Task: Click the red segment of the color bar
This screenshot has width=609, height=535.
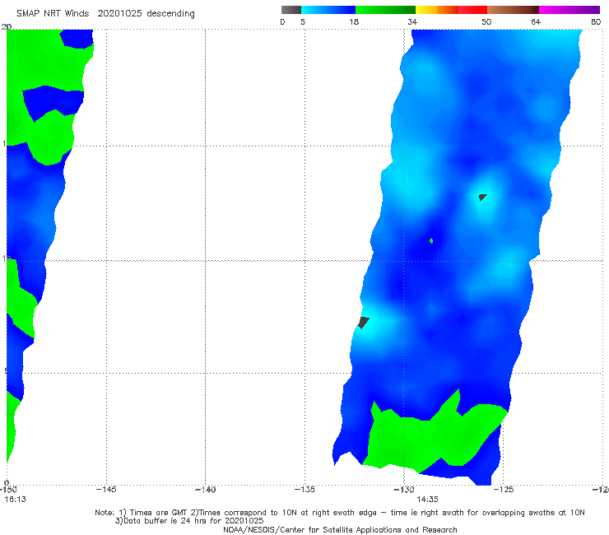Action: (472, 10)
